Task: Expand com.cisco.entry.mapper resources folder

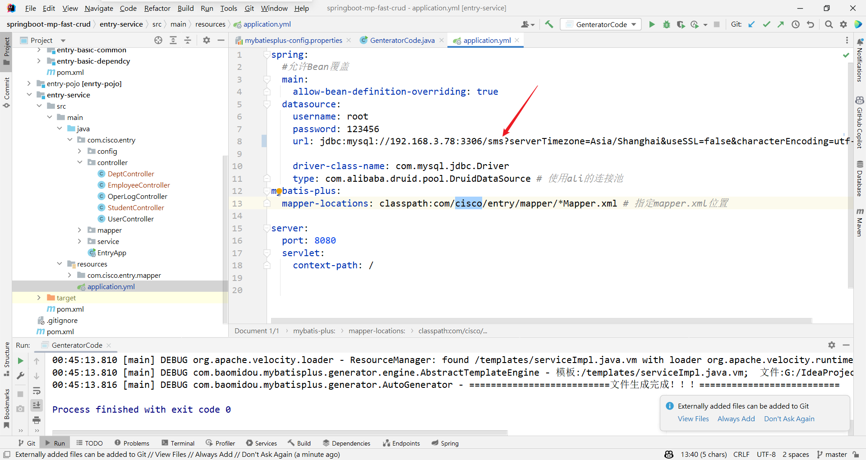Action: [69, 275]
